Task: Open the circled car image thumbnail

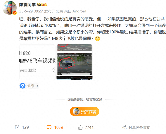Action: 74,62
